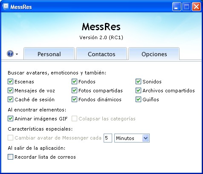Click the avatar interval number field
203x174 pixels.
click(108, 138)
